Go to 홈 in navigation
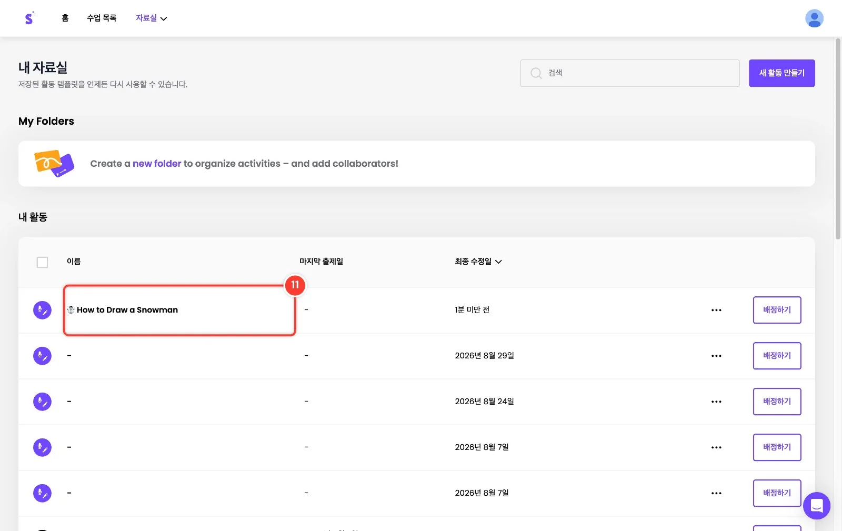This screenshot has height=531, width=842. point(65,18)
